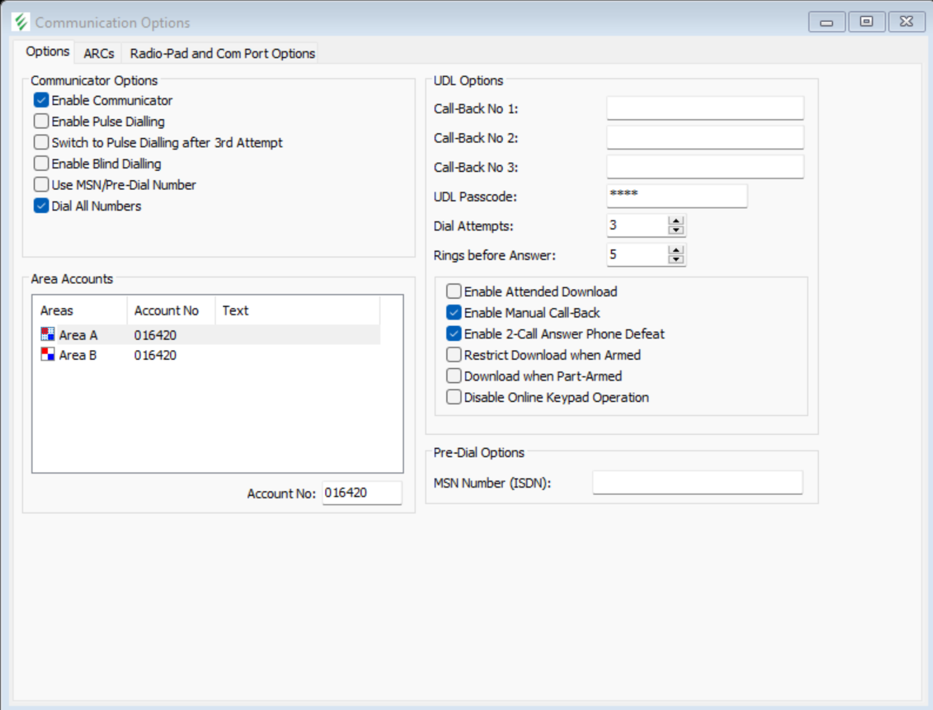
Task: Maximize the Communication Options window
Action: 867,22
